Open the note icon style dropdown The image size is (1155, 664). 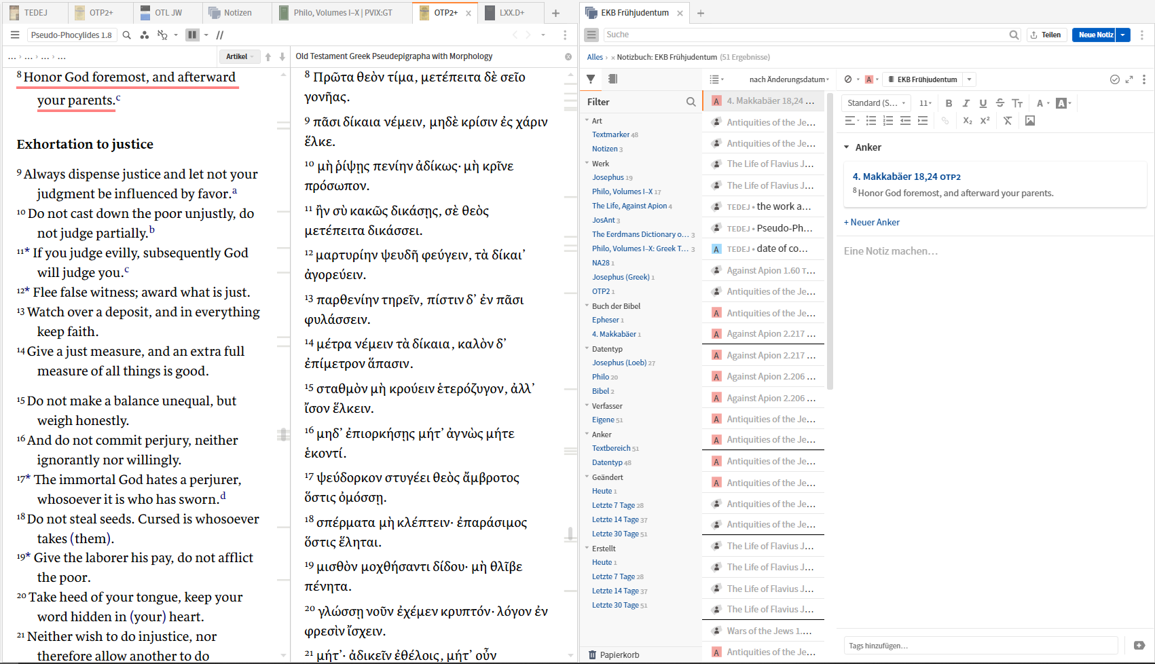tap(851, 79)
